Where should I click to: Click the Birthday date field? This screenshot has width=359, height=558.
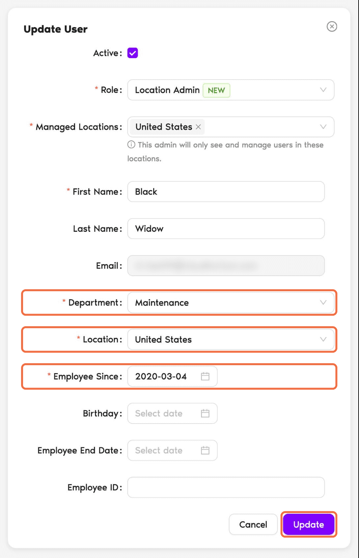(x=172, y=413)
